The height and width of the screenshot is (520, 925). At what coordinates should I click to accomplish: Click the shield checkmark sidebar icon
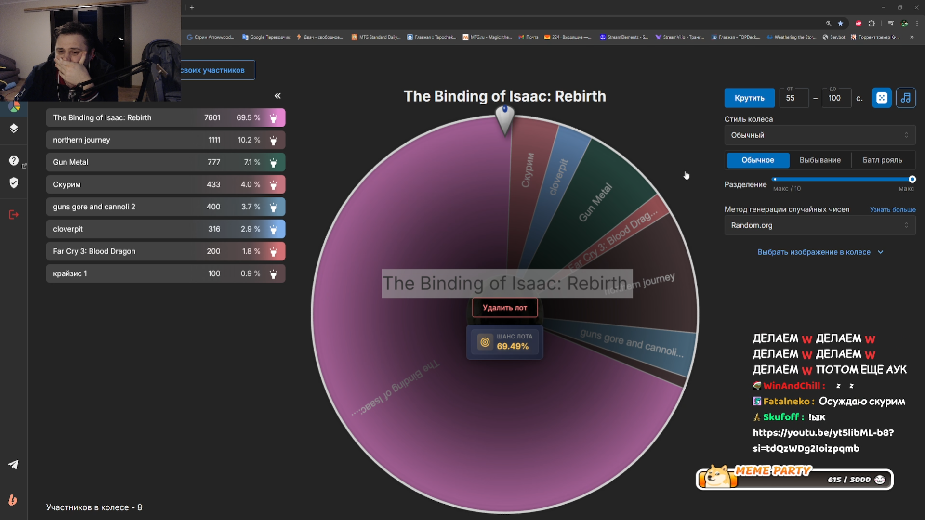[14, 182]
